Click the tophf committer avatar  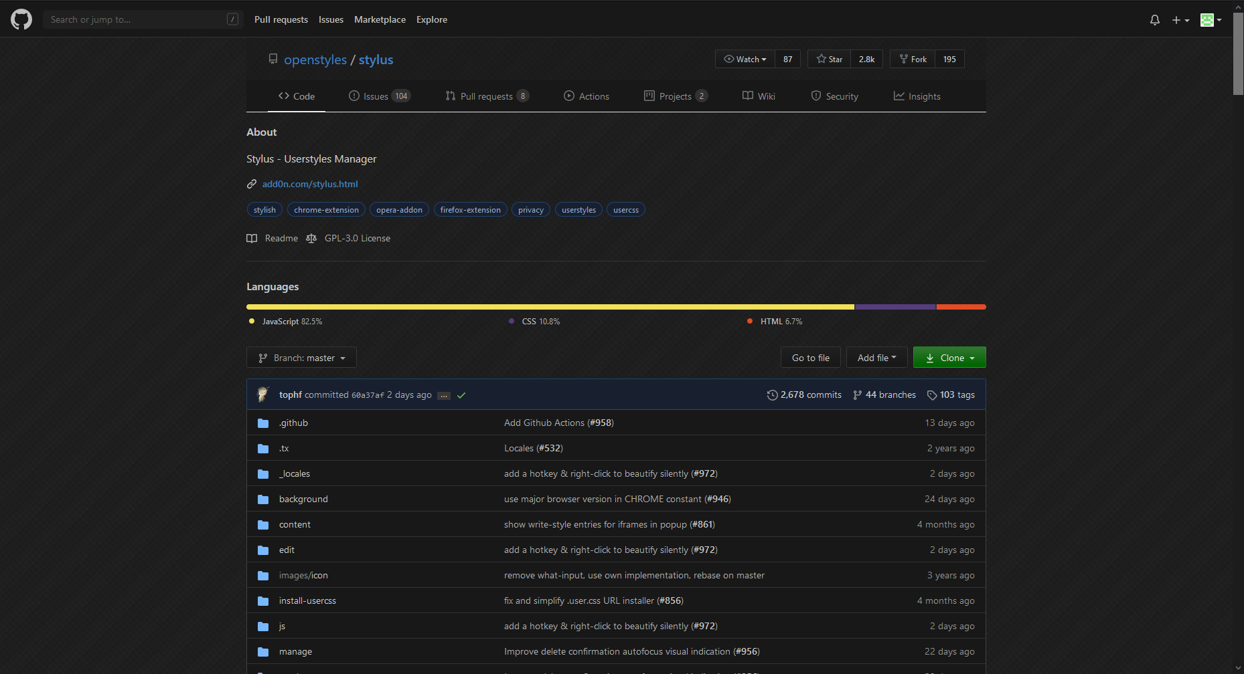click(263, 395)
